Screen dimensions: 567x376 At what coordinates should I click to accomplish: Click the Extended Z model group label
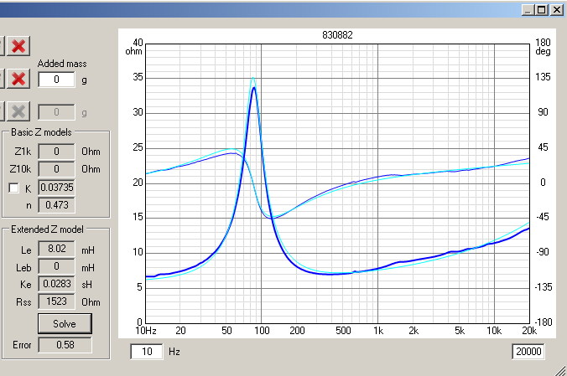47,229
